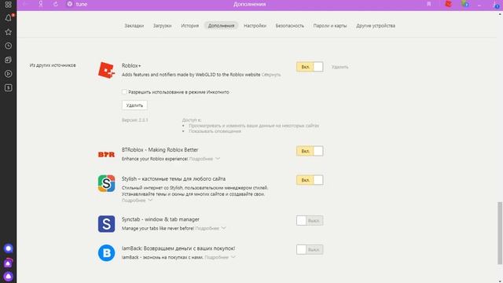Viewport: 503px width, 283px height.
Task: Click the tune address bar field
Action: (x=82, y=4)
